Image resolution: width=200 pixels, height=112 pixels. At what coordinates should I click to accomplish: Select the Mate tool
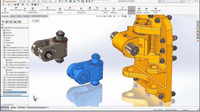(25, 10)
